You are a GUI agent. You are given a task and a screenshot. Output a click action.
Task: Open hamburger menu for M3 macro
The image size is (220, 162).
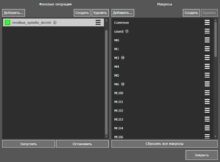pyautogui.click(x=207, y=58)
